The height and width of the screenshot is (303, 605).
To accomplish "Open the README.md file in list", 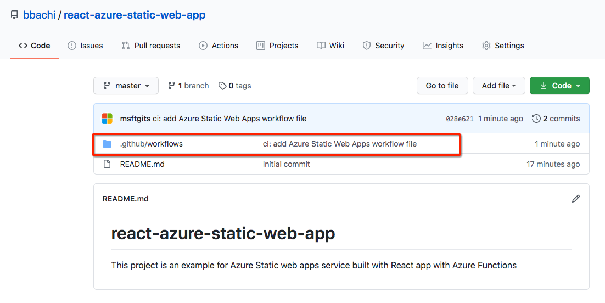I will click(x=142, y=164).
